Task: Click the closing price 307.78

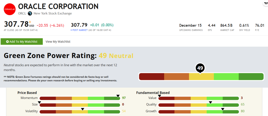Action: (x=16, y=24)
